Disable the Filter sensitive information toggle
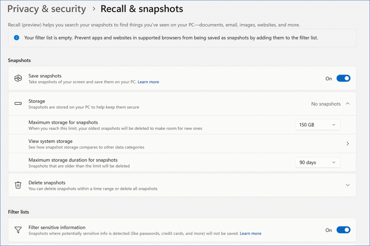Image resolution: width=370 pixels, height=246 pixels. coord(343,230)
